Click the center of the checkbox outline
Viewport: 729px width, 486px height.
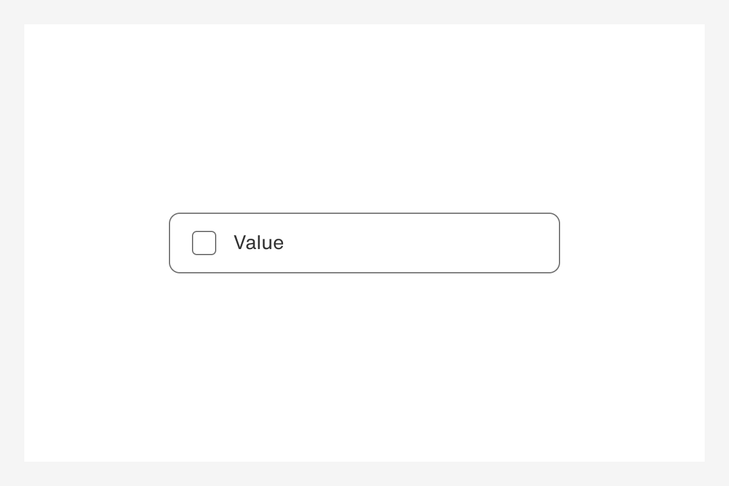204,243
